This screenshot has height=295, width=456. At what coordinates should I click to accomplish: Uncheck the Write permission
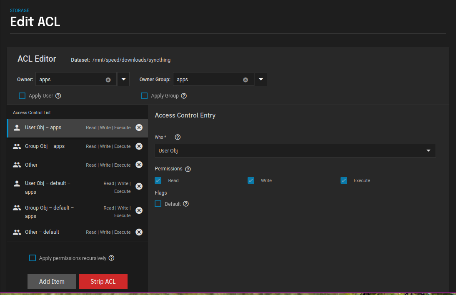[x=251, y=180]
